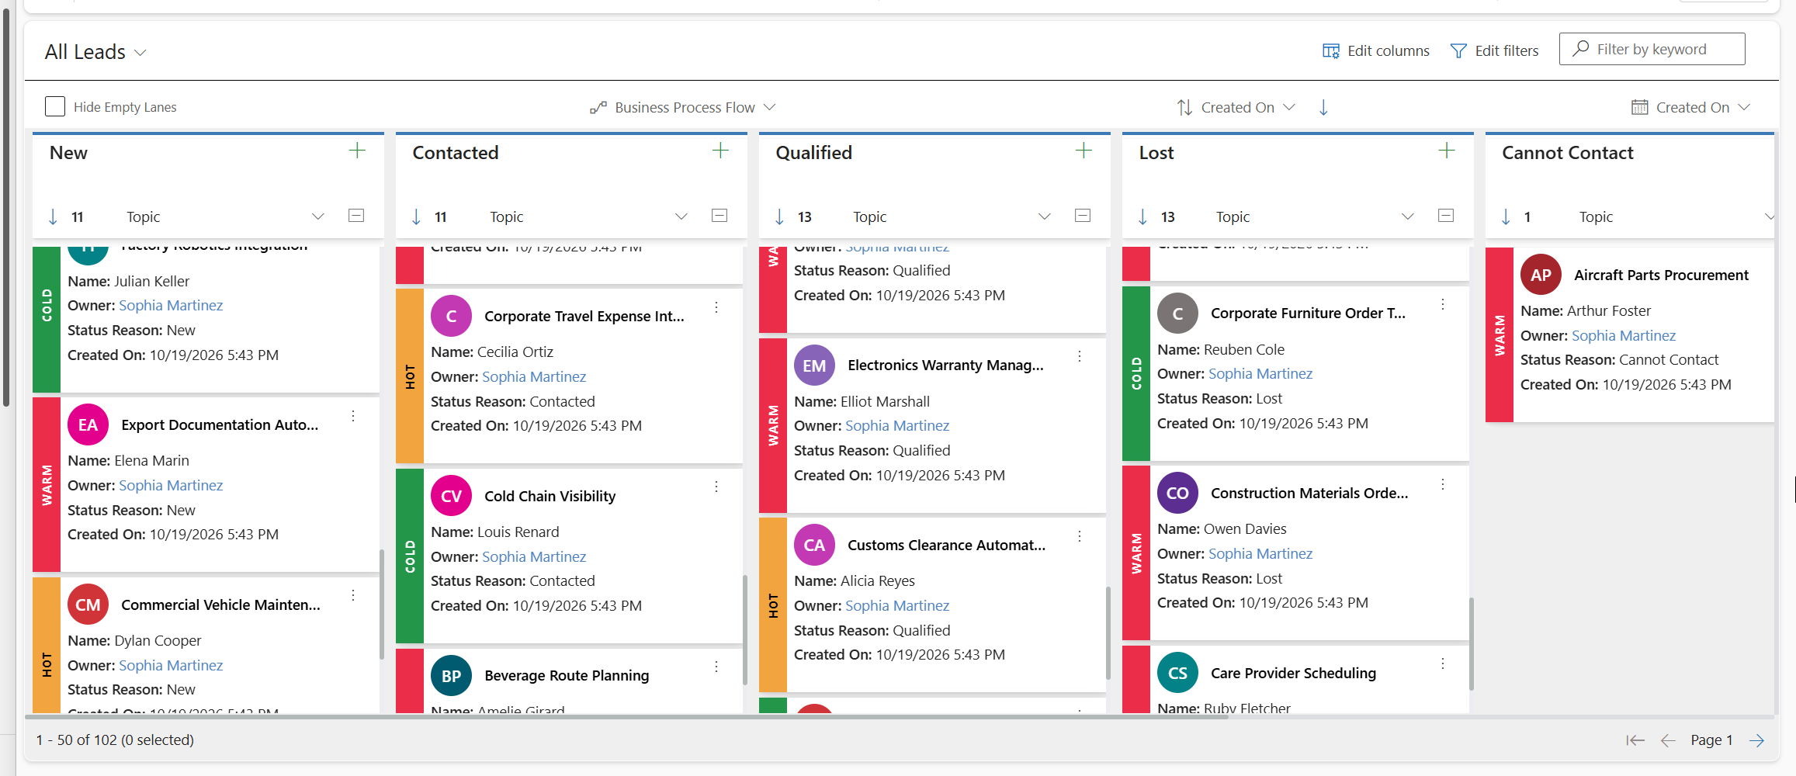Viewport: 1796px width, 776px height.
Task: Toggle sort direction arrow in Cannot Contact lane
Action: (x=1506, y=217)
